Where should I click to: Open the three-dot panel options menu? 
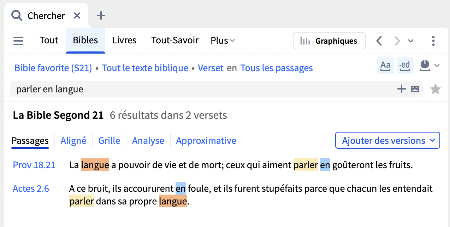click(433, 41)
